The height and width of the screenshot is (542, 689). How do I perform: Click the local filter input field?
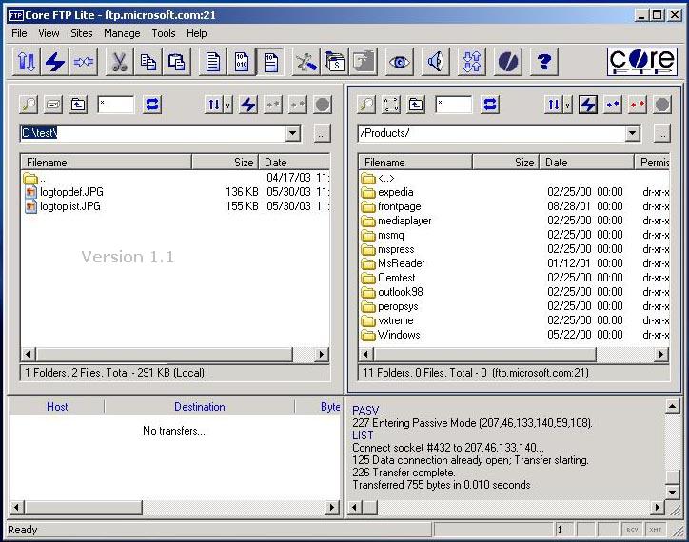pos(115,105)
